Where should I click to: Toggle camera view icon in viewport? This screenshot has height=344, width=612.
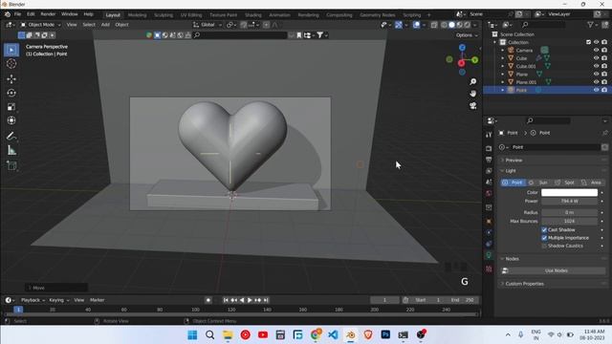click(473, 106)
